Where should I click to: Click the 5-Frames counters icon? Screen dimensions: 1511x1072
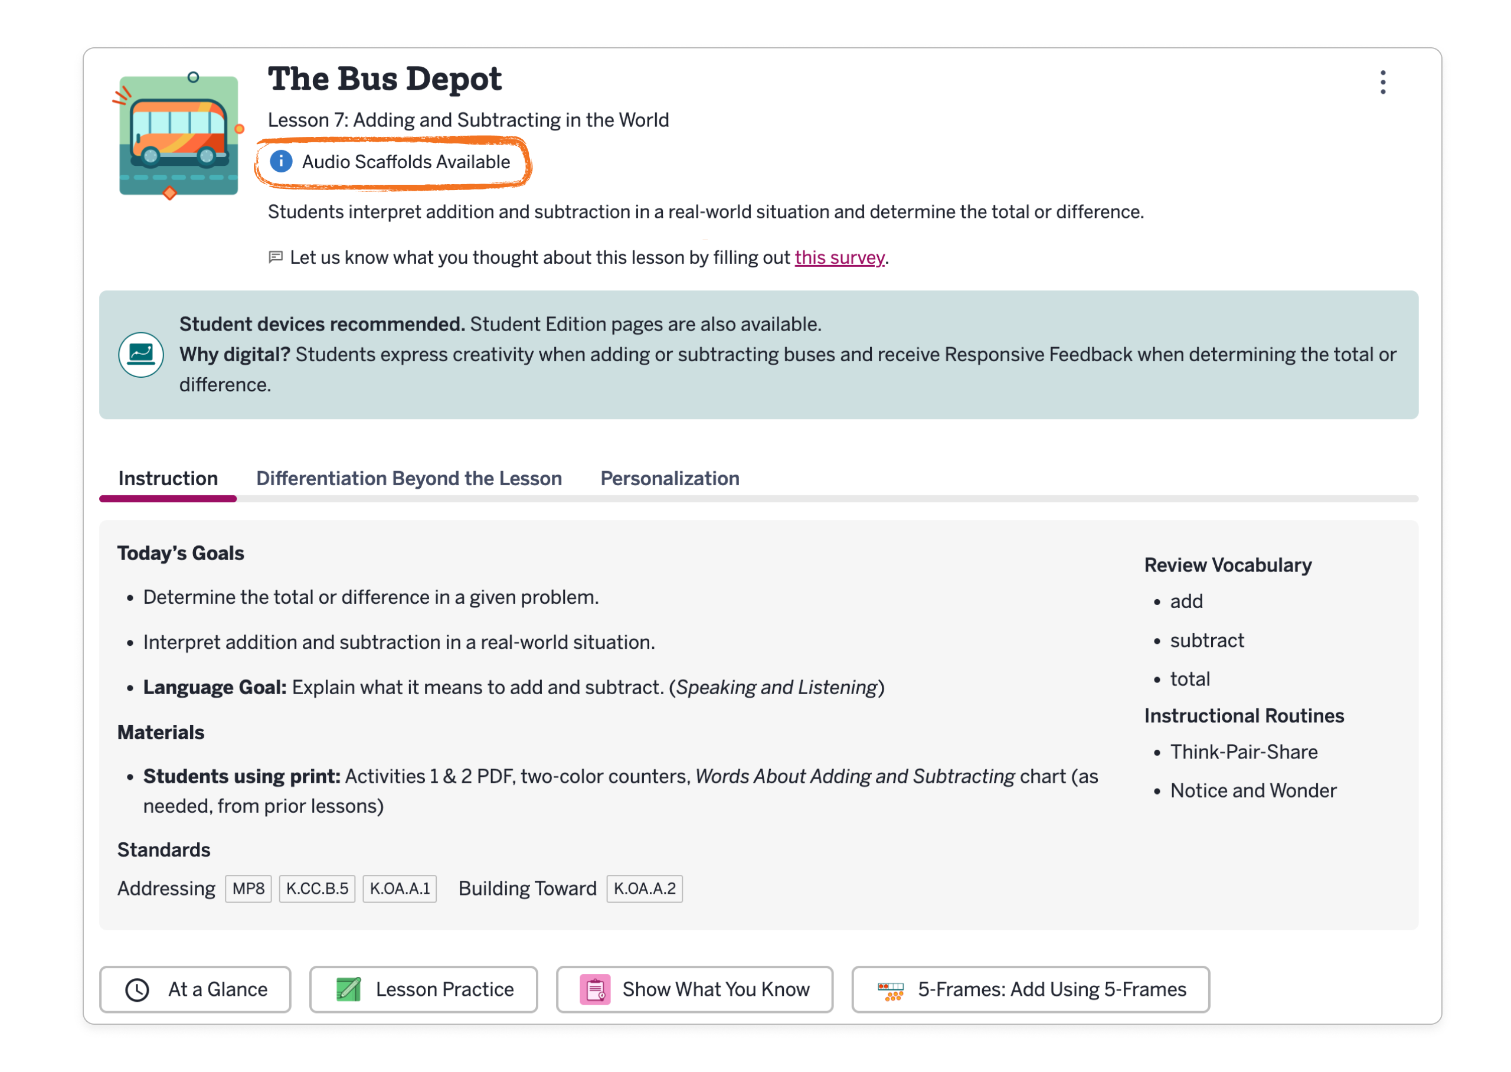coord(890,991)
